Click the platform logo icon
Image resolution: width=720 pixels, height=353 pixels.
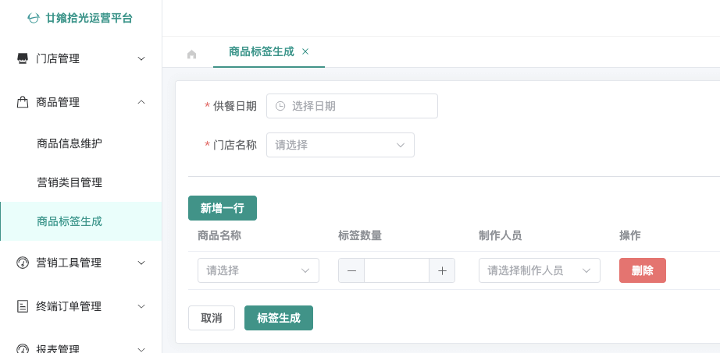pyautogui.click(x=34, y=19)
